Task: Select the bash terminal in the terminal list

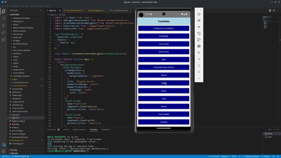Action: coord(270,133)
